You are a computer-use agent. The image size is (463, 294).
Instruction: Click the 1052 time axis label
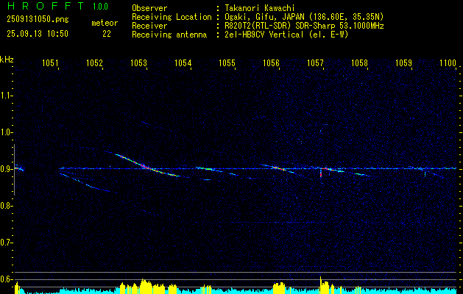tap(94, 62)
